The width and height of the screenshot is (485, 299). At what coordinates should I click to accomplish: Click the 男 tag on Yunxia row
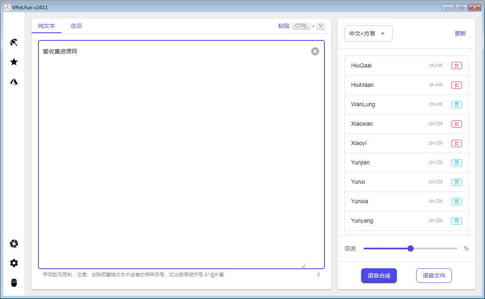pos(457,201)
